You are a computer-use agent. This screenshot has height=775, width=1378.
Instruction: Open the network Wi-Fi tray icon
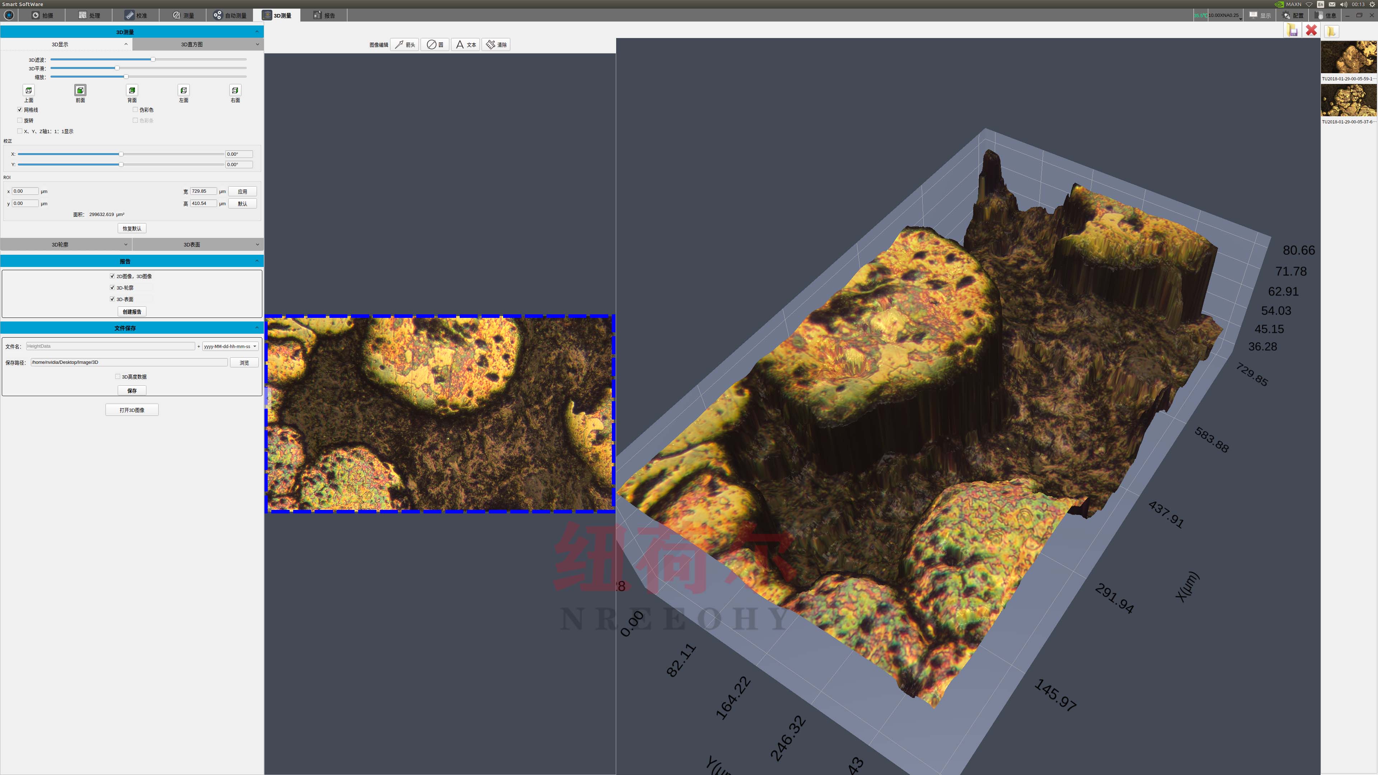tap(1309, 4)
